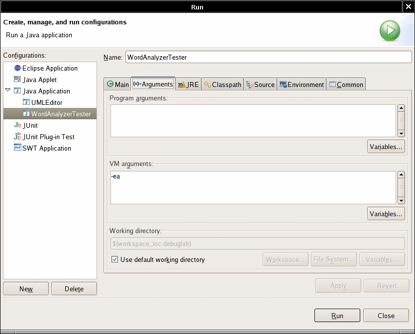415x334 pixels.
Task: Click inside the Program arguments text area
Action: (253, 121)
